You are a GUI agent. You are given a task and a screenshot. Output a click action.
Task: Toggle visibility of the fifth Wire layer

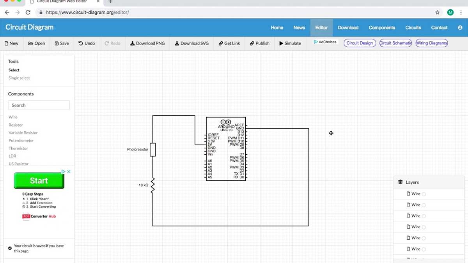(424, 238)
